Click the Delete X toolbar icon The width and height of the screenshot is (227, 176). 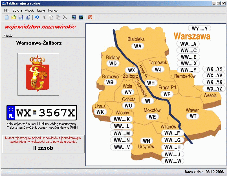65,17
